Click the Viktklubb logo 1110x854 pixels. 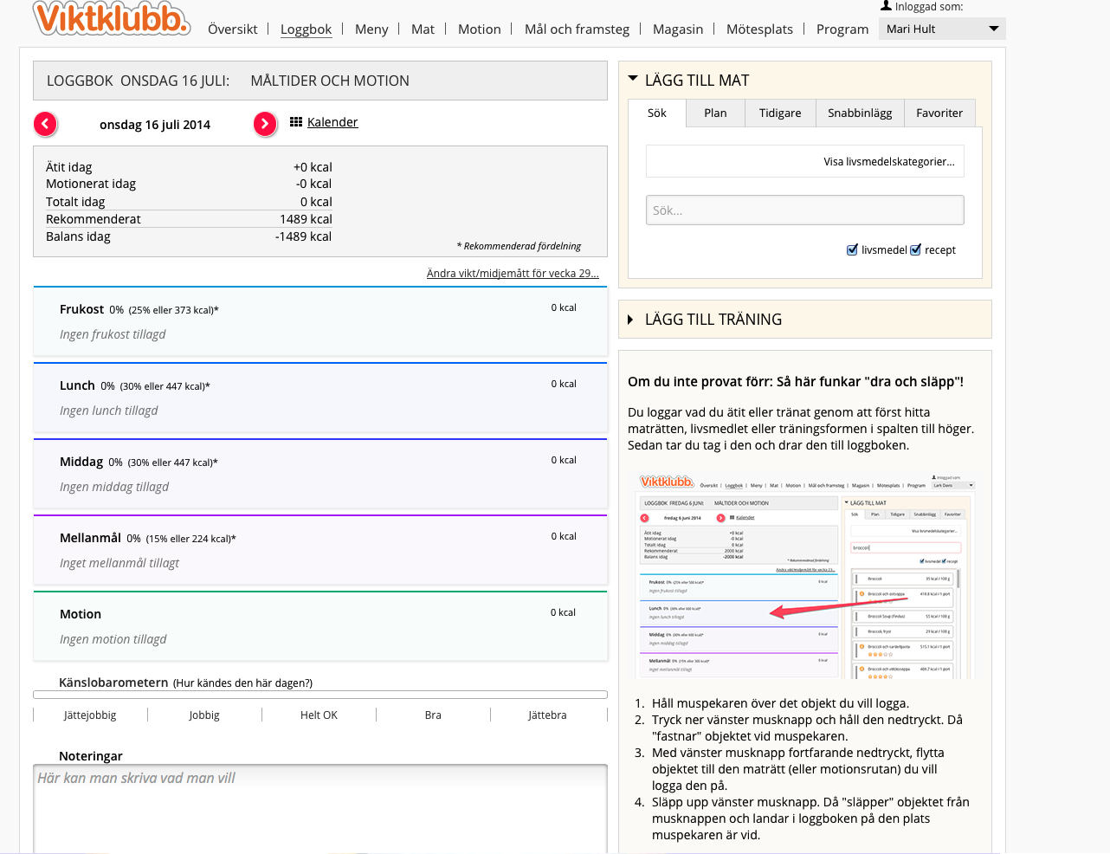point(111,19)
